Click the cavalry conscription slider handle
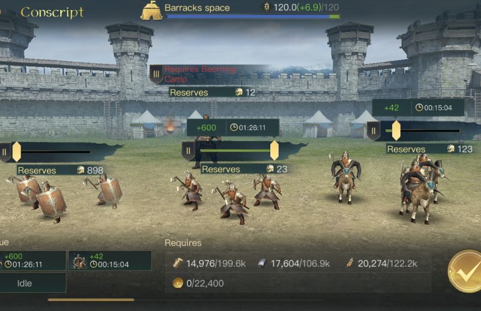481x311 pixels. (x=396, y=130)
